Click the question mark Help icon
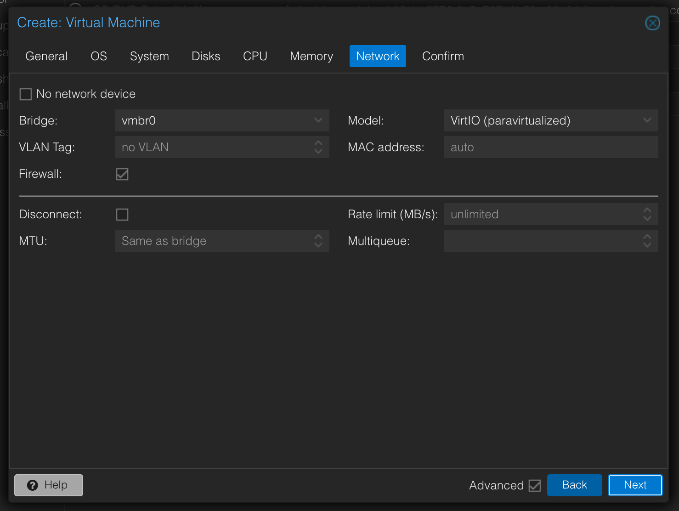Screen dimensions: 679x511 coord(32,485)
